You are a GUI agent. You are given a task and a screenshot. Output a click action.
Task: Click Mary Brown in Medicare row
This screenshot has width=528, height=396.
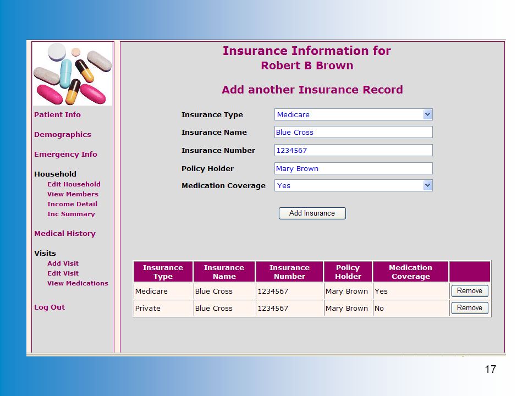click(x=348, y=291)
